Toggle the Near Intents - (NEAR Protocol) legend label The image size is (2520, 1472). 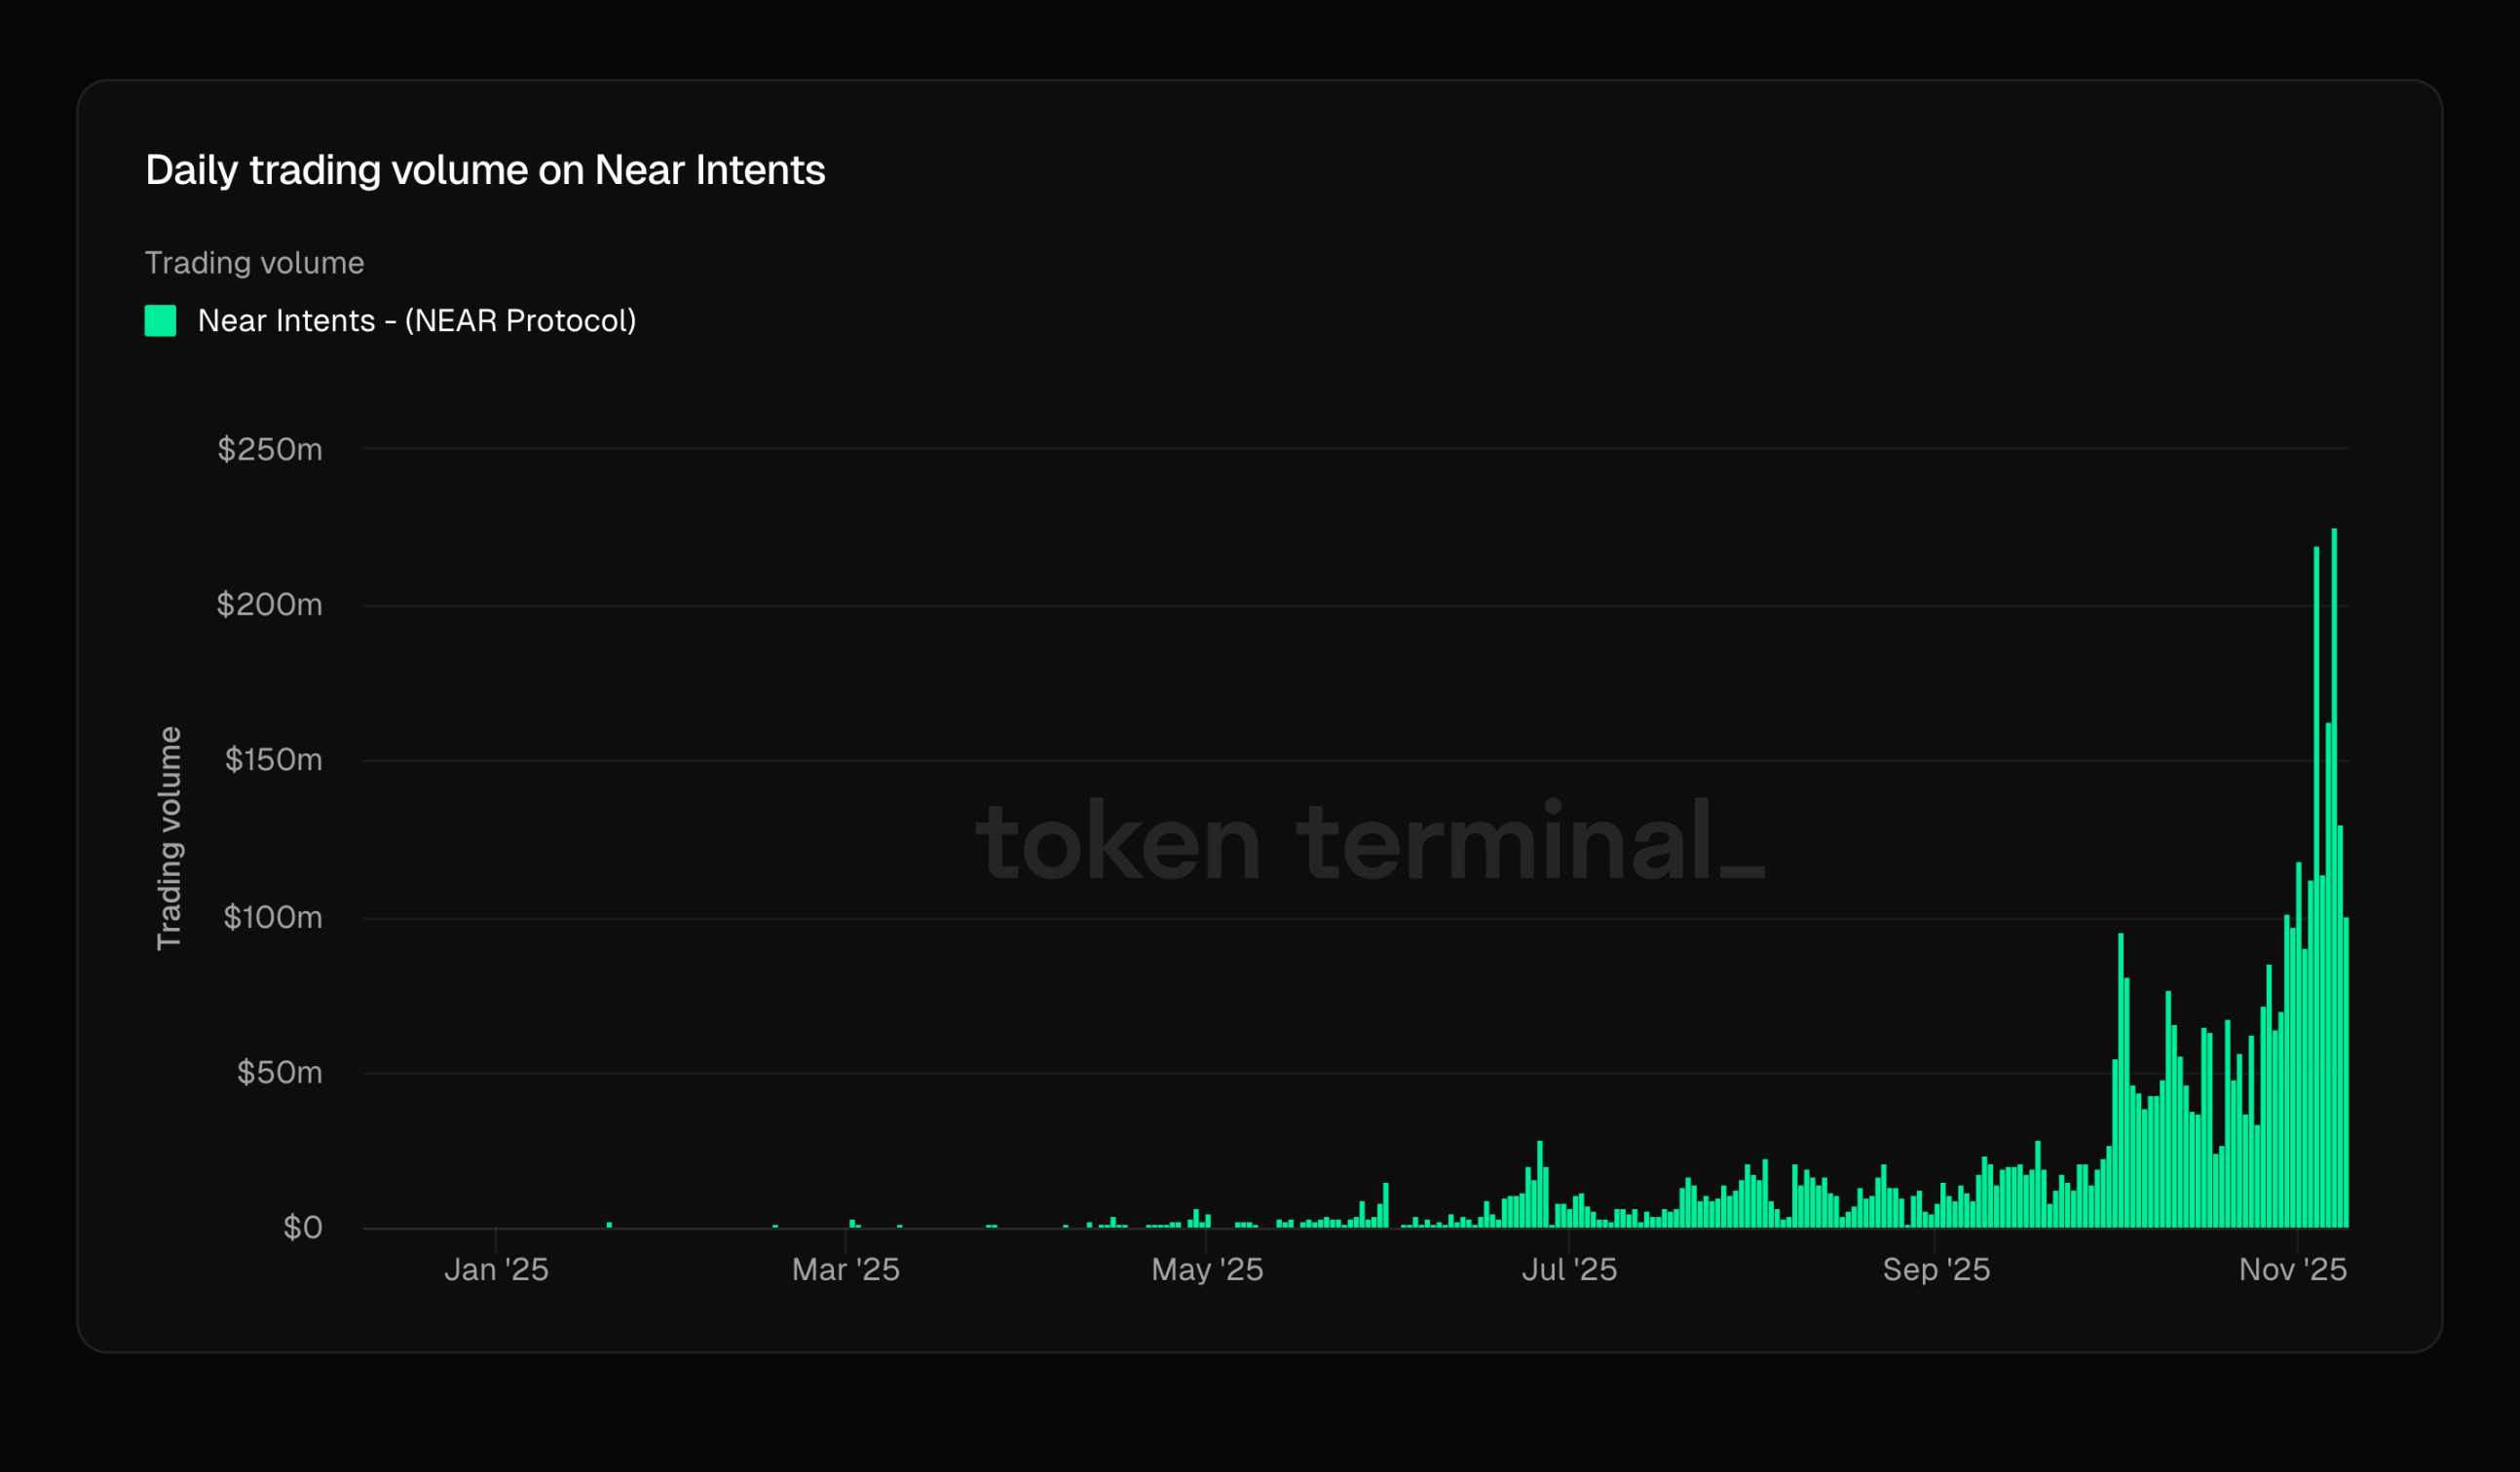click(x=416, y=320)
